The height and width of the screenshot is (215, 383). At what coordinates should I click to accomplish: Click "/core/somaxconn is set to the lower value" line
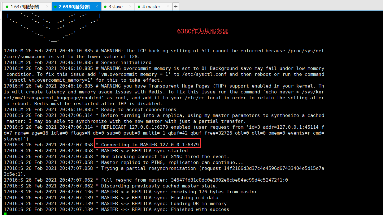click(x=72, y=57)
